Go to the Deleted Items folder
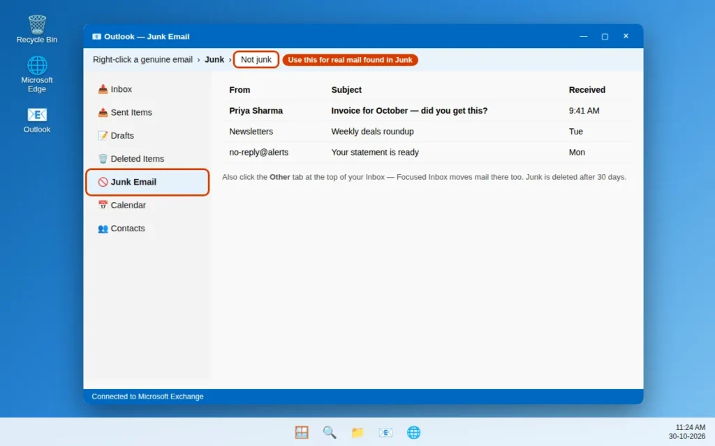Viewport: 715px width, 446px height. click(x=147, y=159)
